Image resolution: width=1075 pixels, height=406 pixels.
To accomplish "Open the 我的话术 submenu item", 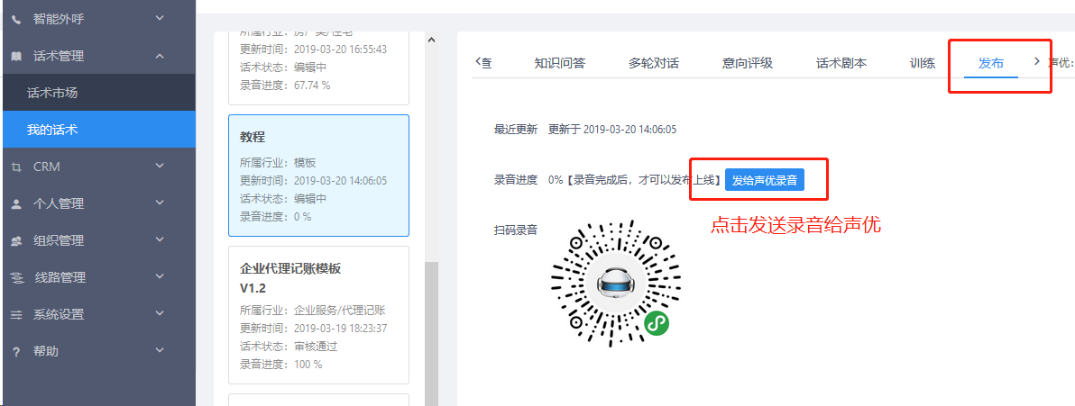I will click(98, 130).
